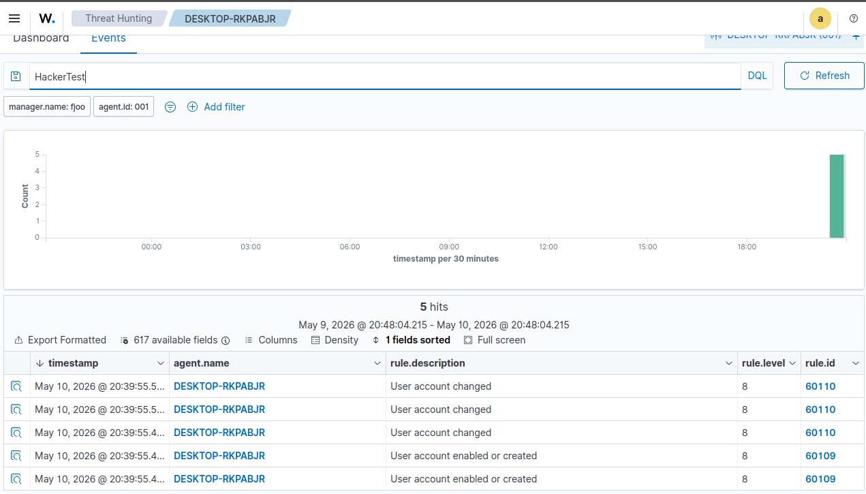Click manager.name: fjoo filter pill

click(x=47, y=106)
